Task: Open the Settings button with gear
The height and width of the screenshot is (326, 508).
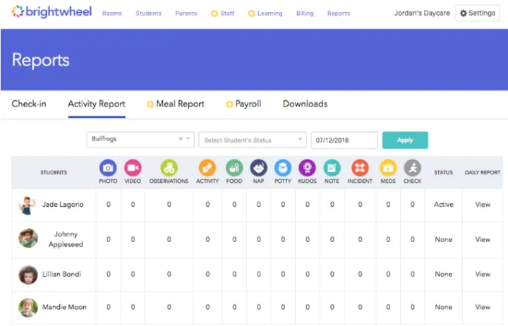Action: click(x=478, y=13)
